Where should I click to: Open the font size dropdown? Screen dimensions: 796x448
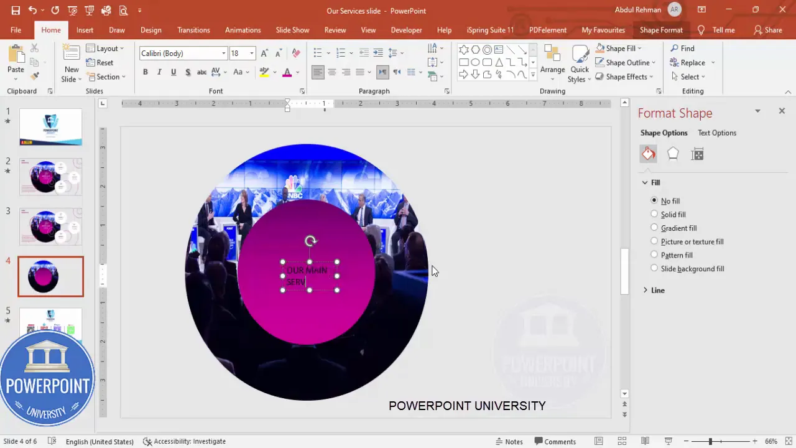pyautogui.click(x=252, y=54)
